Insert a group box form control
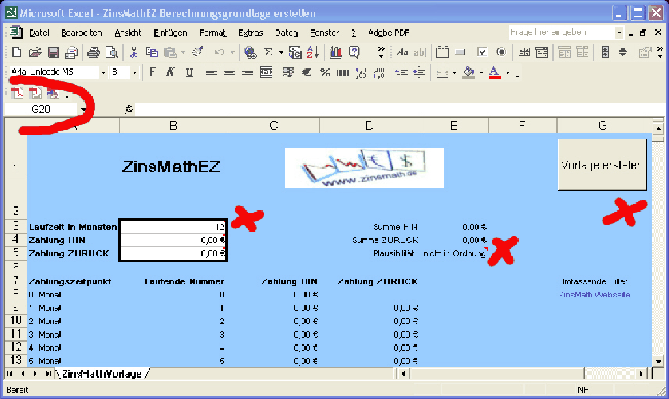The width and height of the screenshot is (669, 399). [x=442, y=52]
